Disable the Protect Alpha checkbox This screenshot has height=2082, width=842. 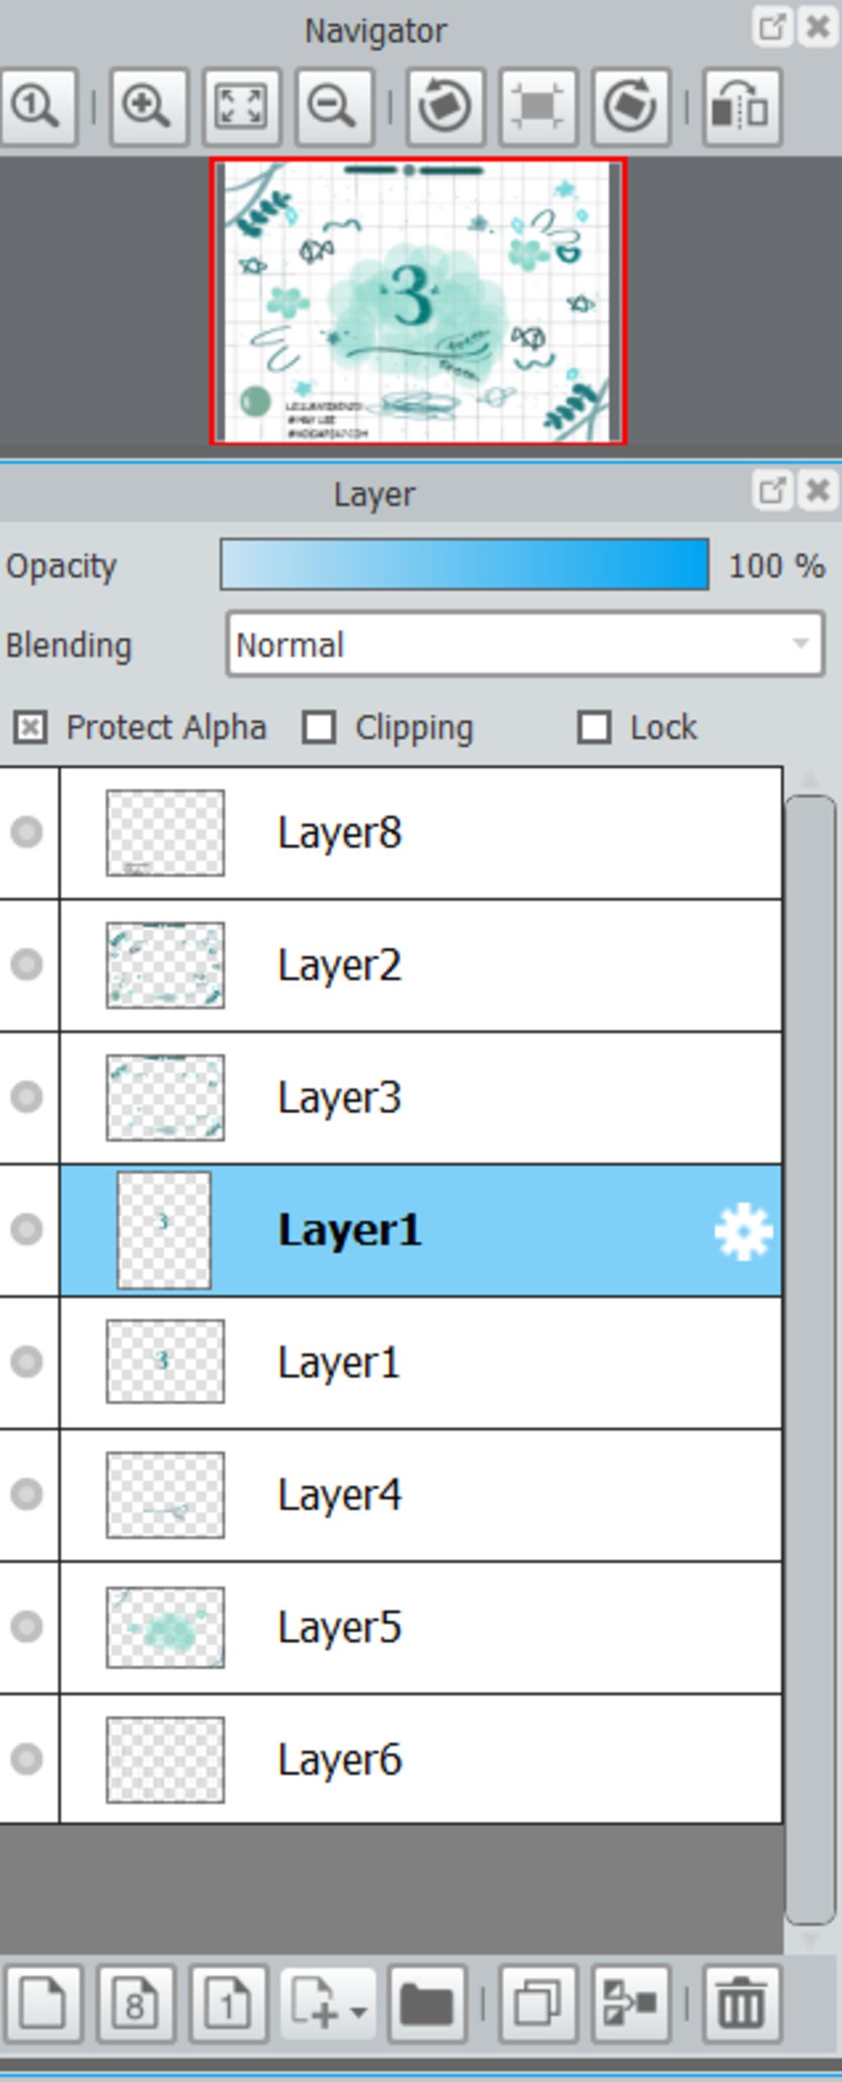pyautogui.click(x=30, y=727)
